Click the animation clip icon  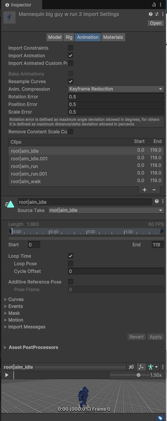point(9,204)
